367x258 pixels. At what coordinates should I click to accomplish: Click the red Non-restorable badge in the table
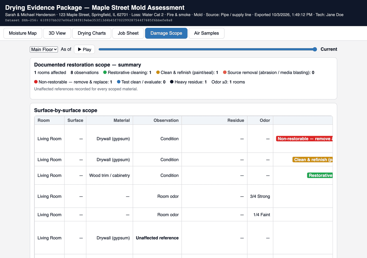[304, 139]
